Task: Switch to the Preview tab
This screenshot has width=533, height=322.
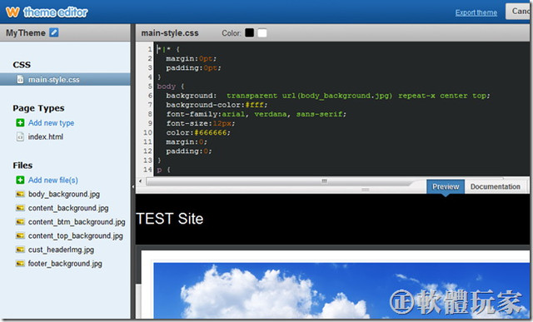Action: [446, 186]
